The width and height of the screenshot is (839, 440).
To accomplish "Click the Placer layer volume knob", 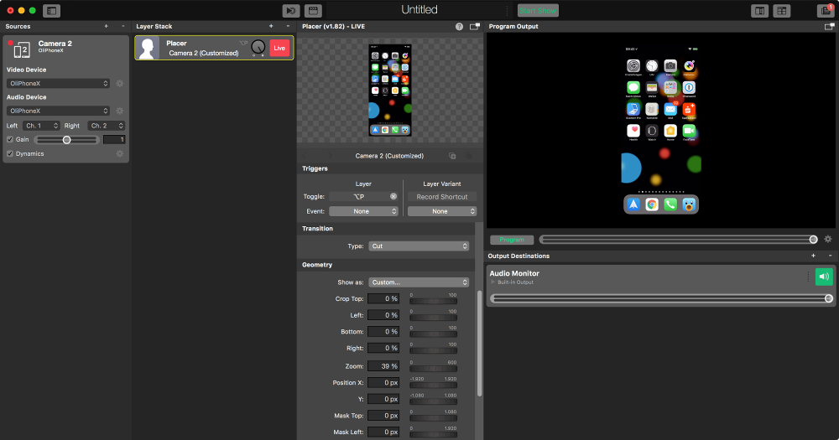I will [x=258, y=48].
